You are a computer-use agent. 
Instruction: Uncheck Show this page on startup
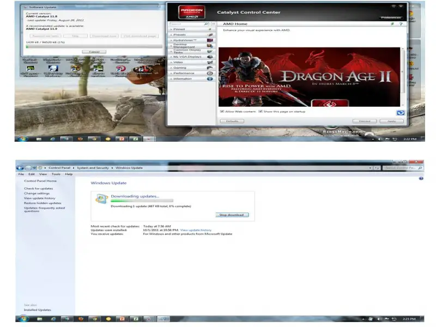[x=261, y=112]
